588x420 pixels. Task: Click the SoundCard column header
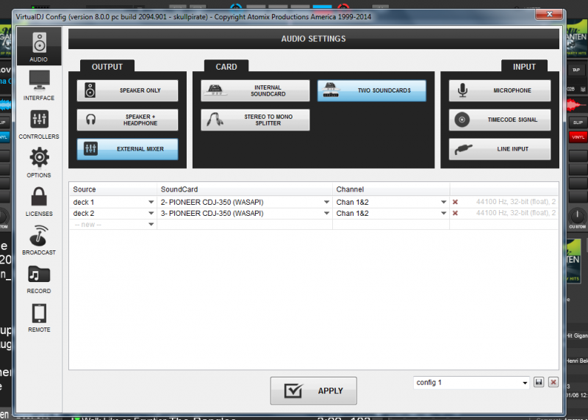[x=245, y=189]
